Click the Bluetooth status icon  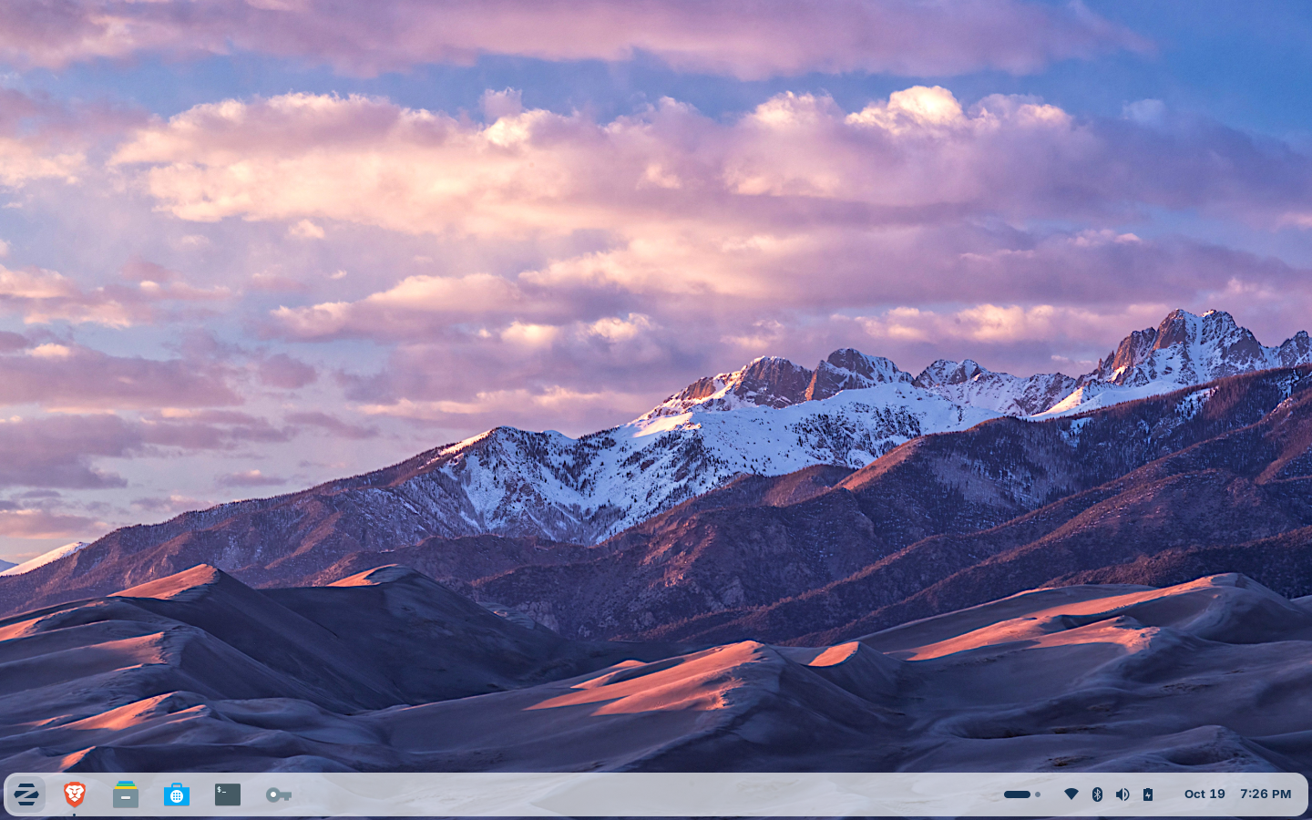coord(1097,794)
